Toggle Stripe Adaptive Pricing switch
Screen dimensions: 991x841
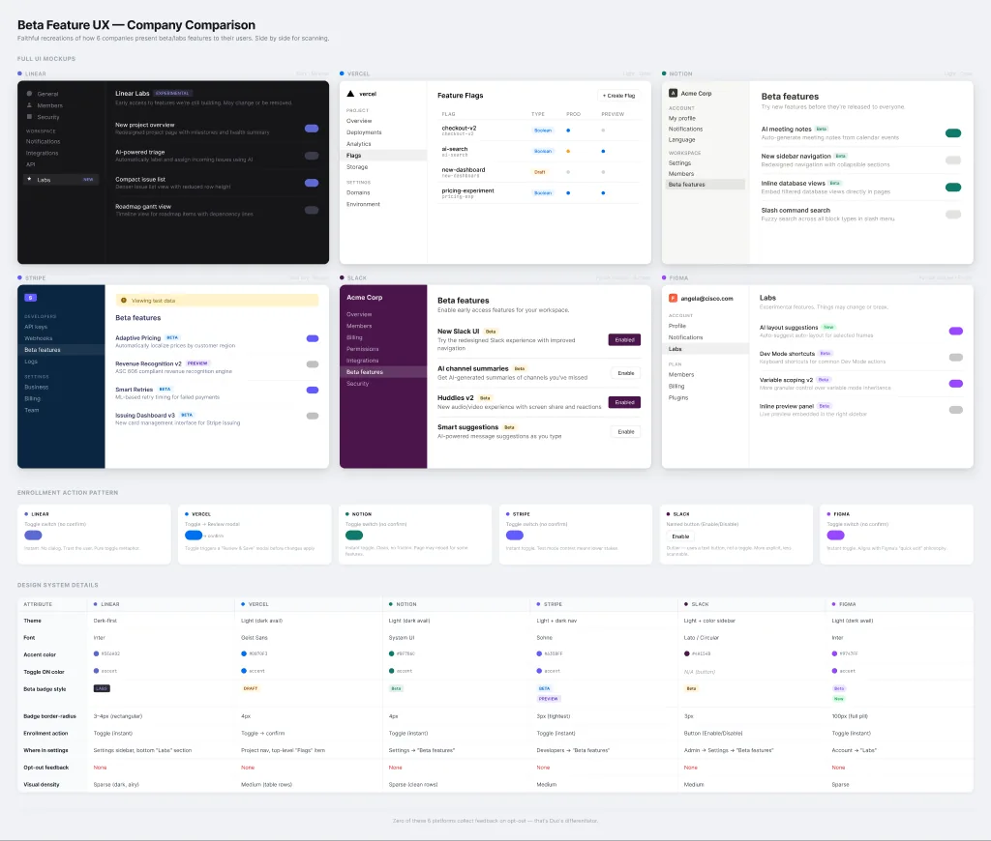pos(313,338)
